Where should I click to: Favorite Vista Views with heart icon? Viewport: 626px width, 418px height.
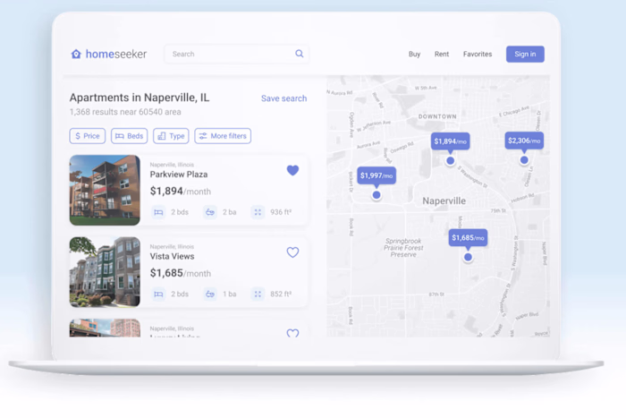point(292,252)
